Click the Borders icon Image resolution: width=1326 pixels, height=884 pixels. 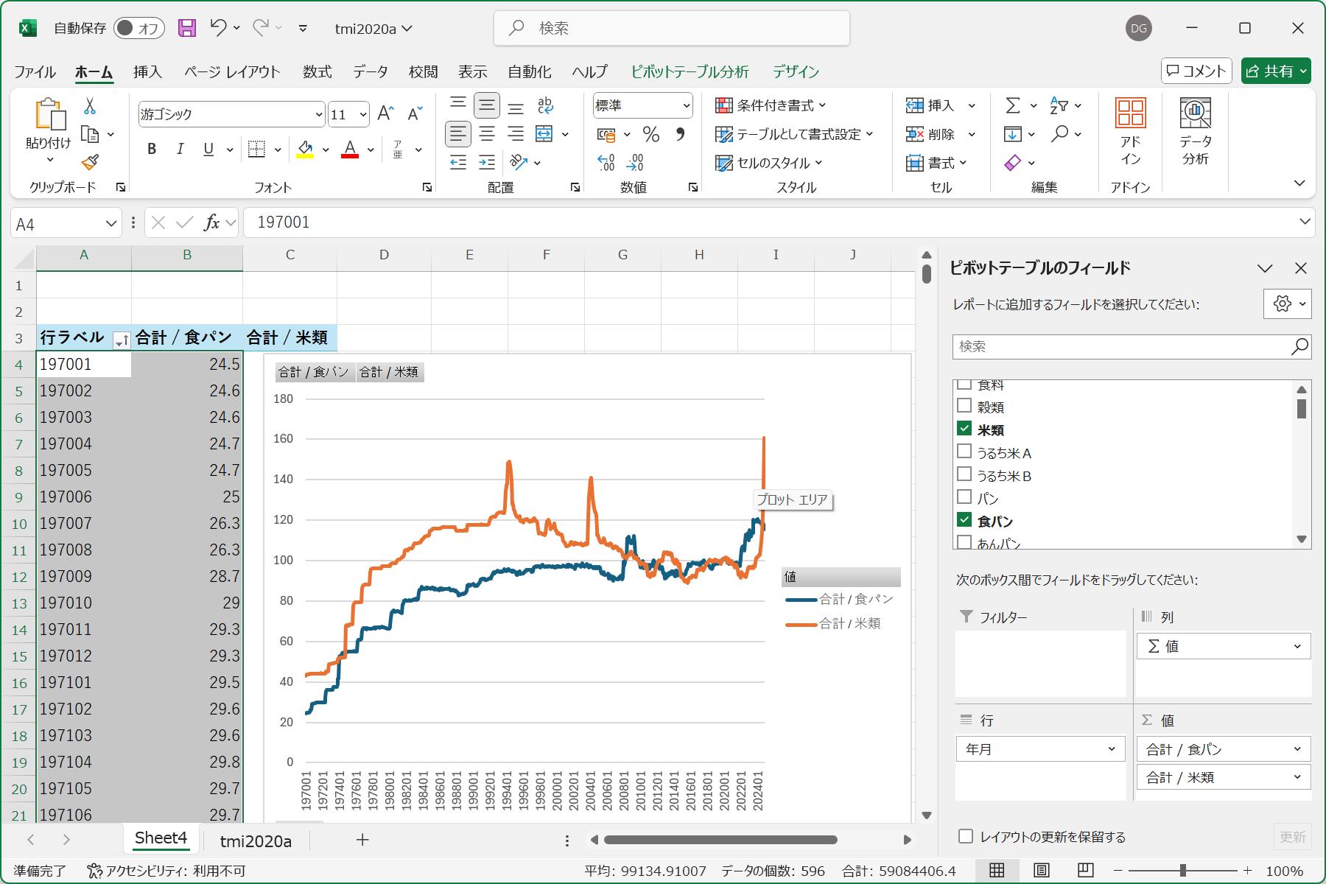coord(256,150)
